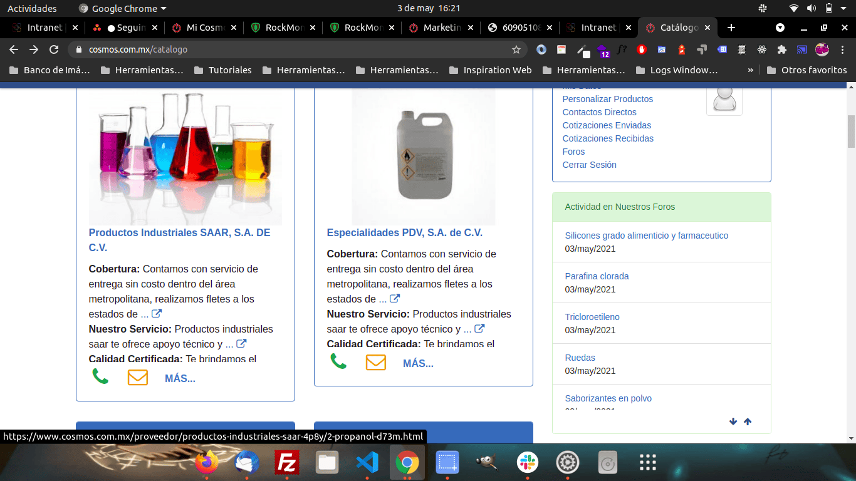Open the Tricloroetileno forum topic
856x481 pixels.
click(x=592, y=317)
